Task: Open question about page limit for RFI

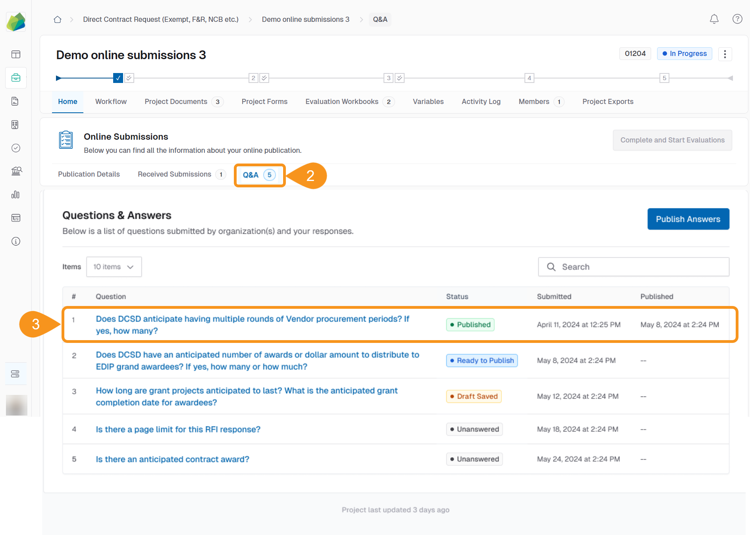Action: (178, 429)
